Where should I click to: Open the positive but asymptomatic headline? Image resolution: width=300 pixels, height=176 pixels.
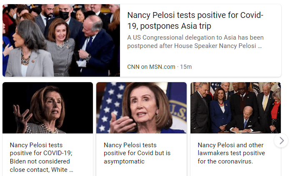137,153
